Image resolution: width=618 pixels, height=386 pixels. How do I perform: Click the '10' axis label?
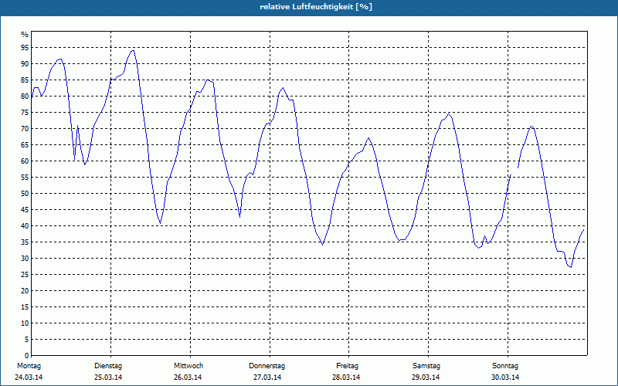[25, 323]
